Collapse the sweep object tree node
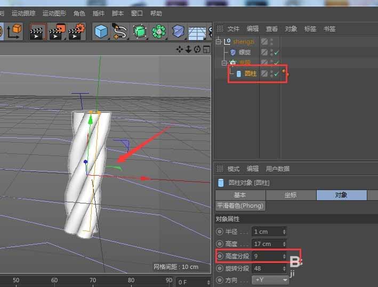This screenshot has height=287, width=378. point(225,63)
